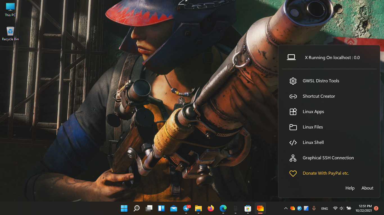Launch Microsoft Edge from the taskbar
Screen dimensions: 384x215
223,208
